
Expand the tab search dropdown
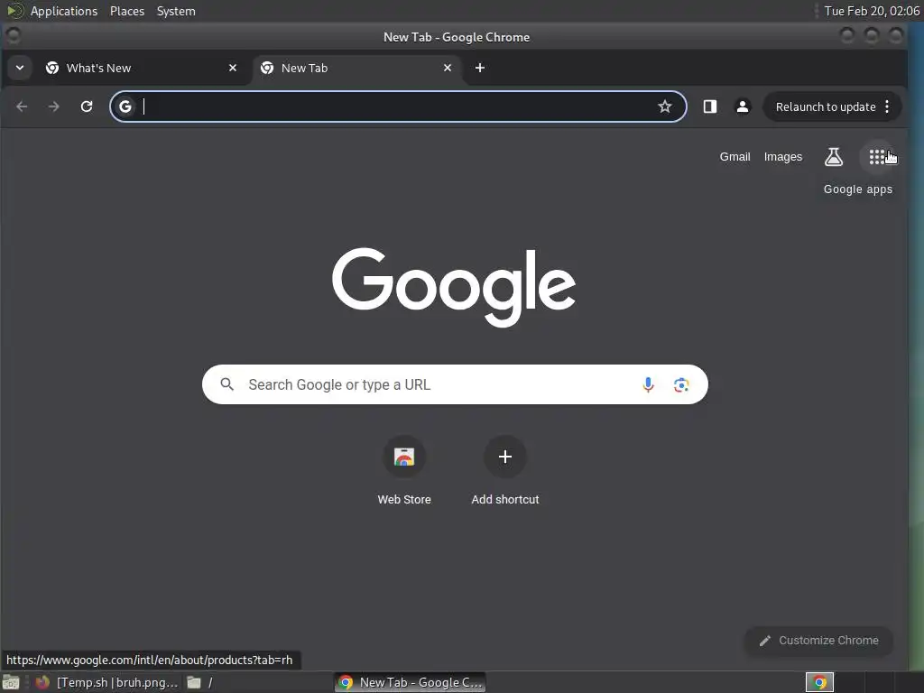20,68
